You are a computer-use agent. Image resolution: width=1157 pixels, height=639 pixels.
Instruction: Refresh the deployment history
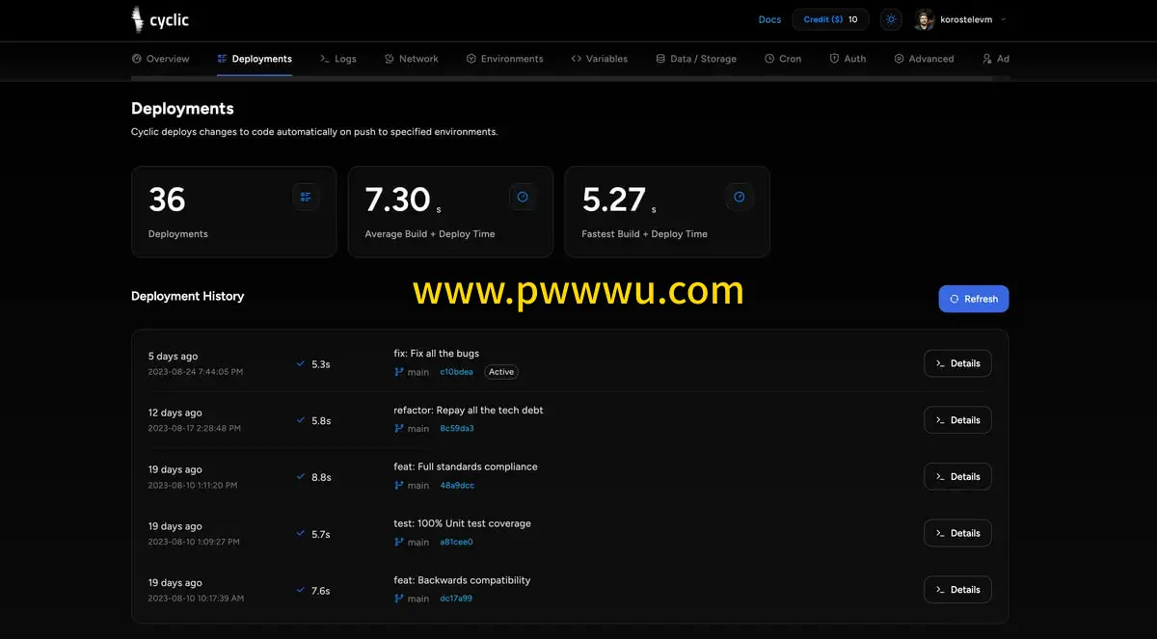[973, 299]
